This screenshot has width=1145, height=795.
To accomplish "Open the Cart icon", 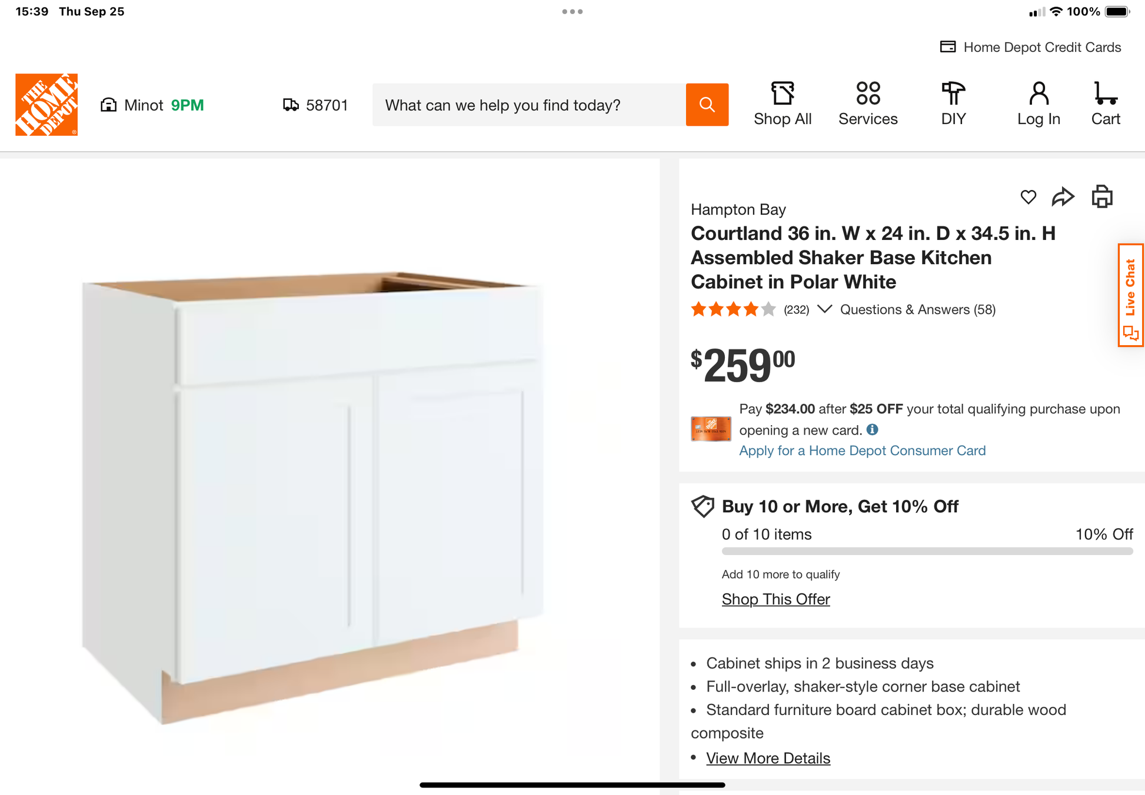I will tap(1105, 104).
